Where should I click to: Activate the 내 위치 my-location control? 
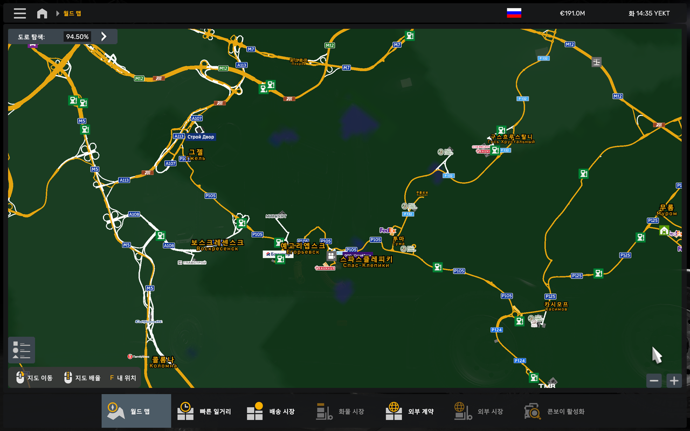click(x=124, y=377)
